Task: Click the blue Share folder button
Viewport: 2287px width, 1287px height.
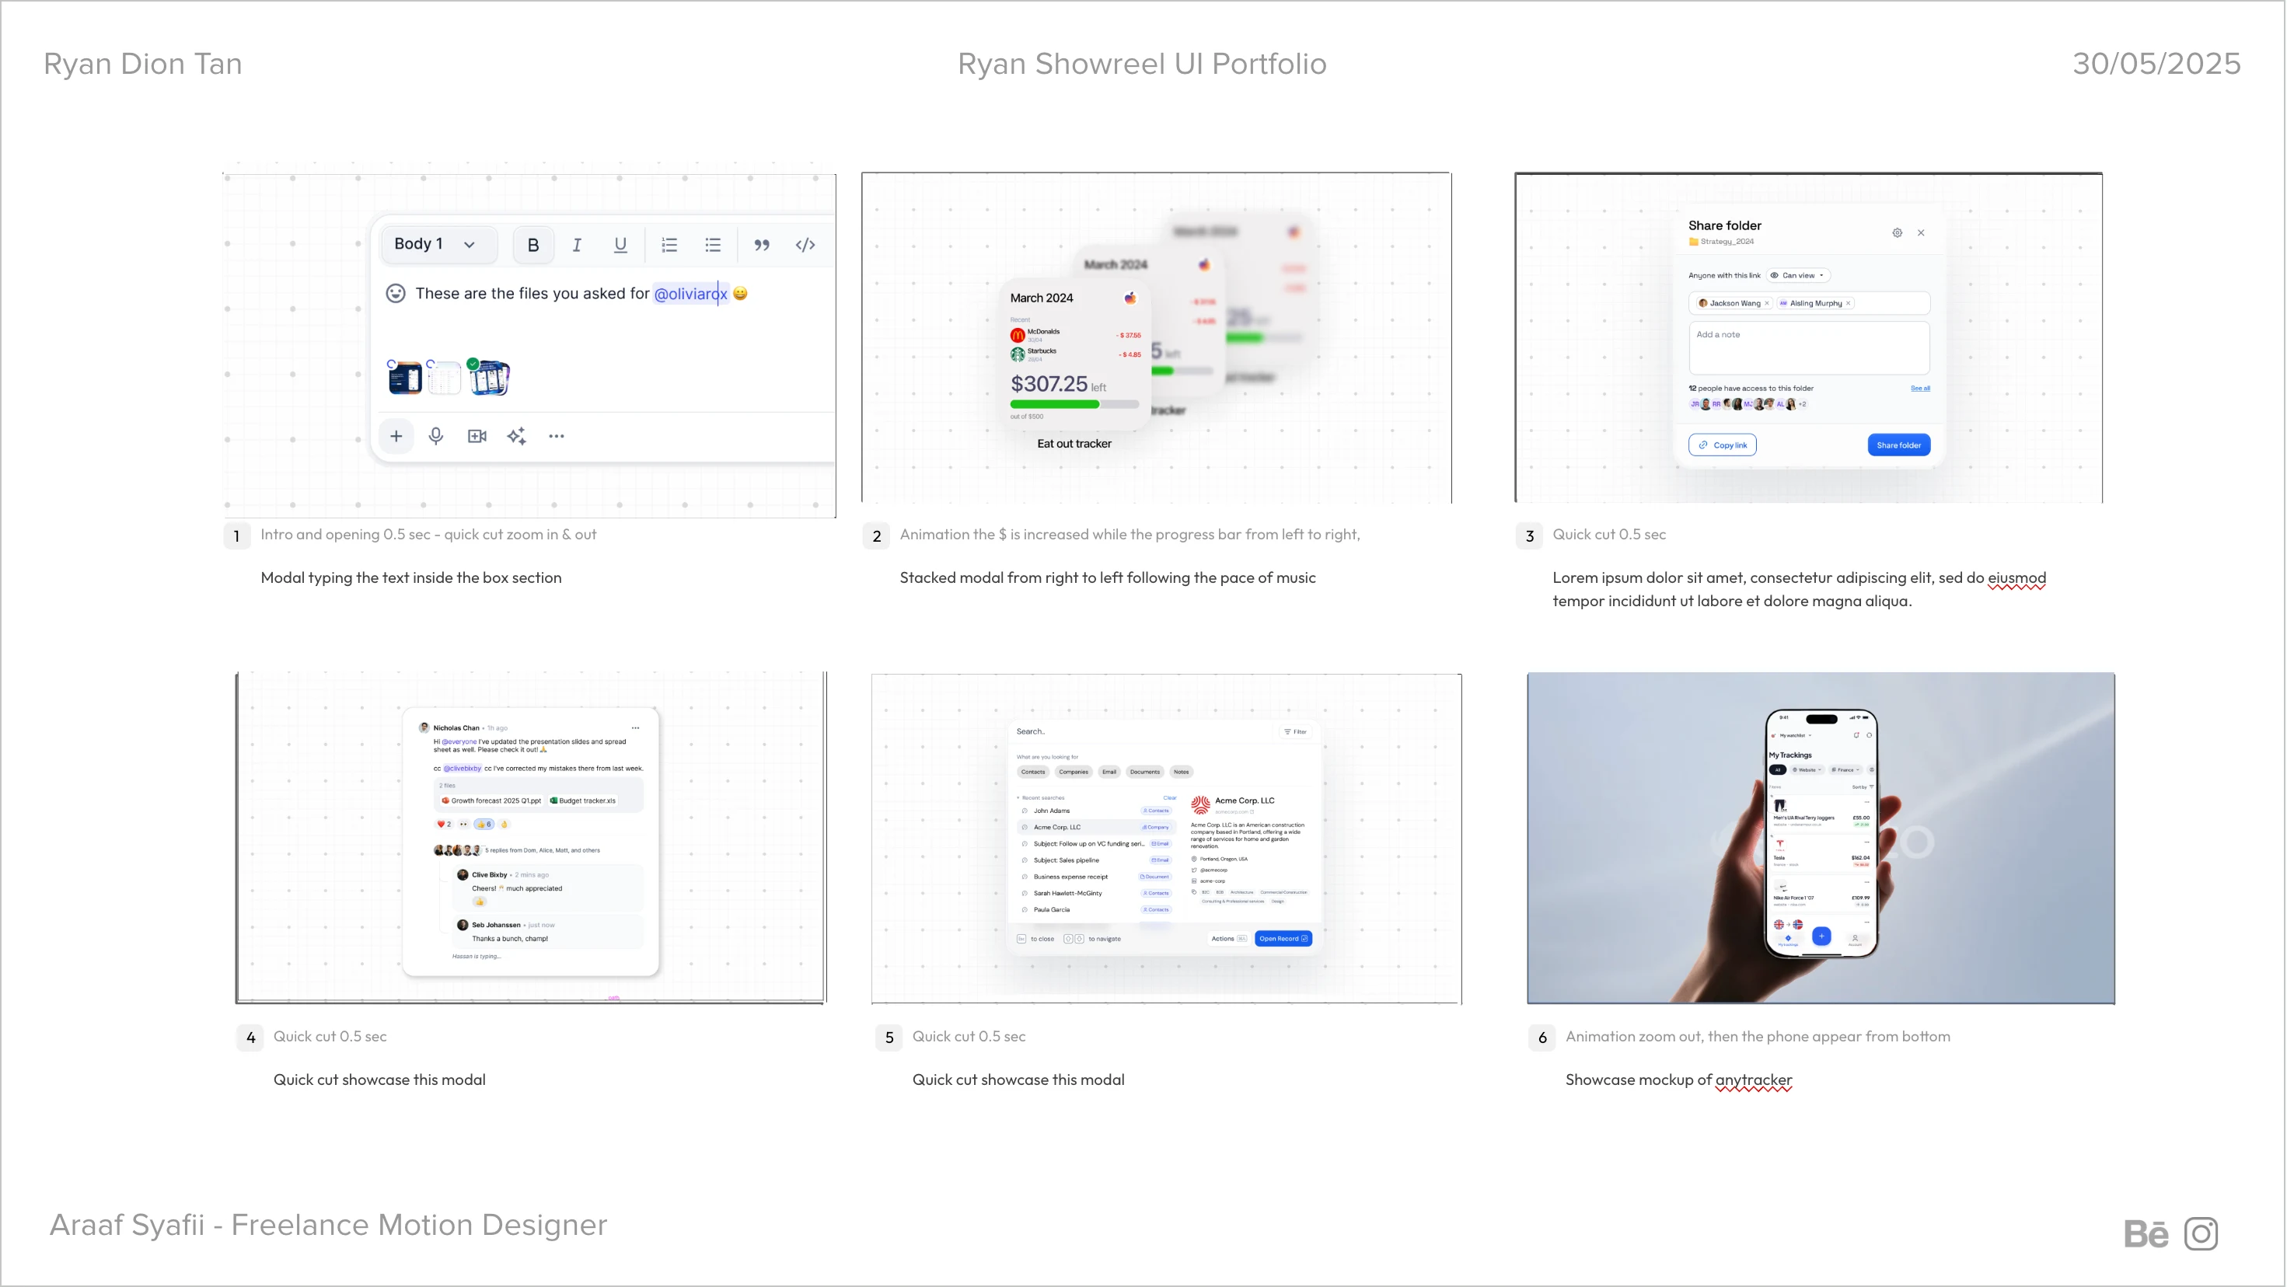Action: [x=1899, y=445]
